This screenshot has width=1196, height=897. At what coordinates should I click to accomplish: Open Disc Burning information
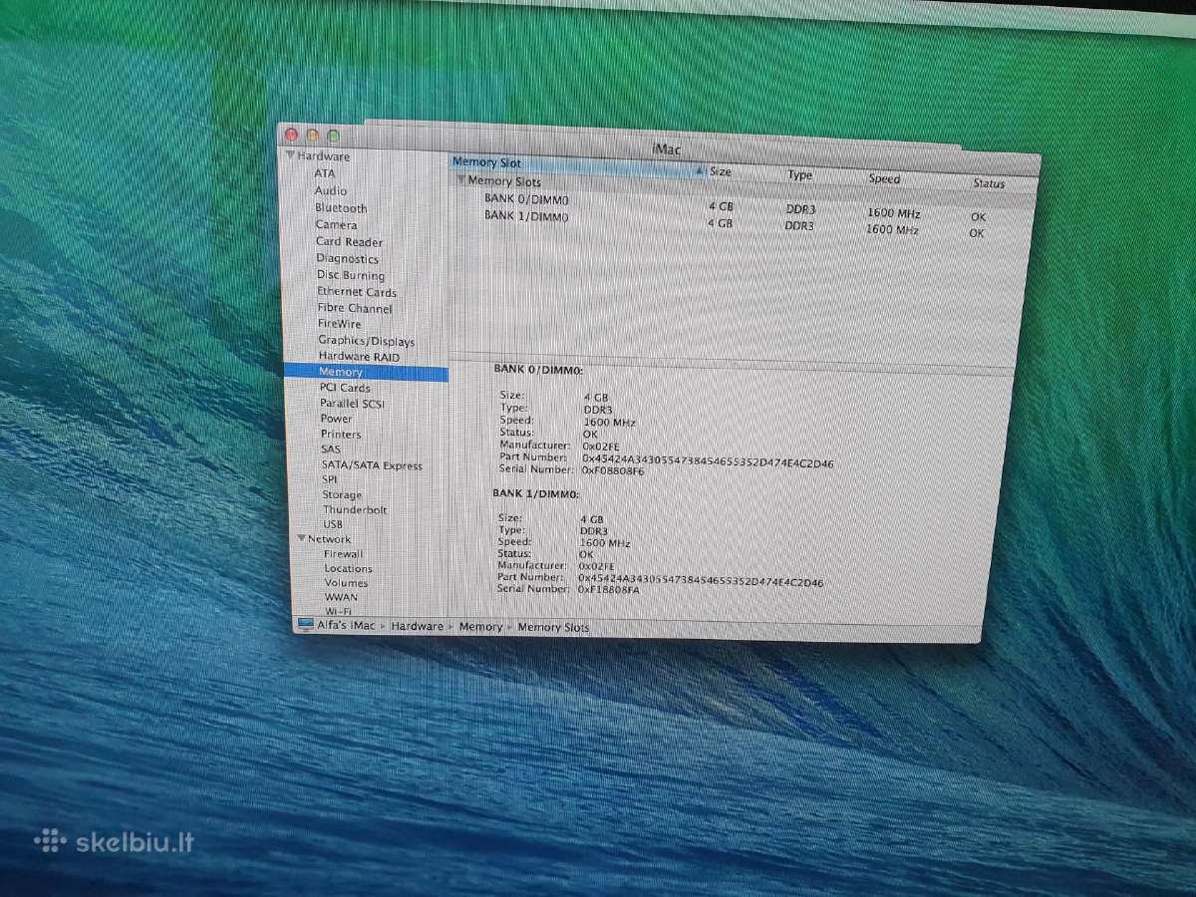coord(350,275)
